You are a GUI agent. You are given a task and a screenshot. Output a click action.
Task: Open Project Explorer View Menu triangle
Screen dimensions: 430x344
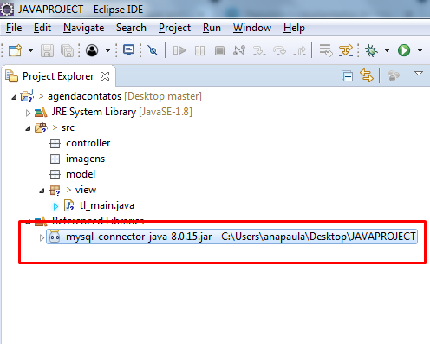[x=419, y=74]
